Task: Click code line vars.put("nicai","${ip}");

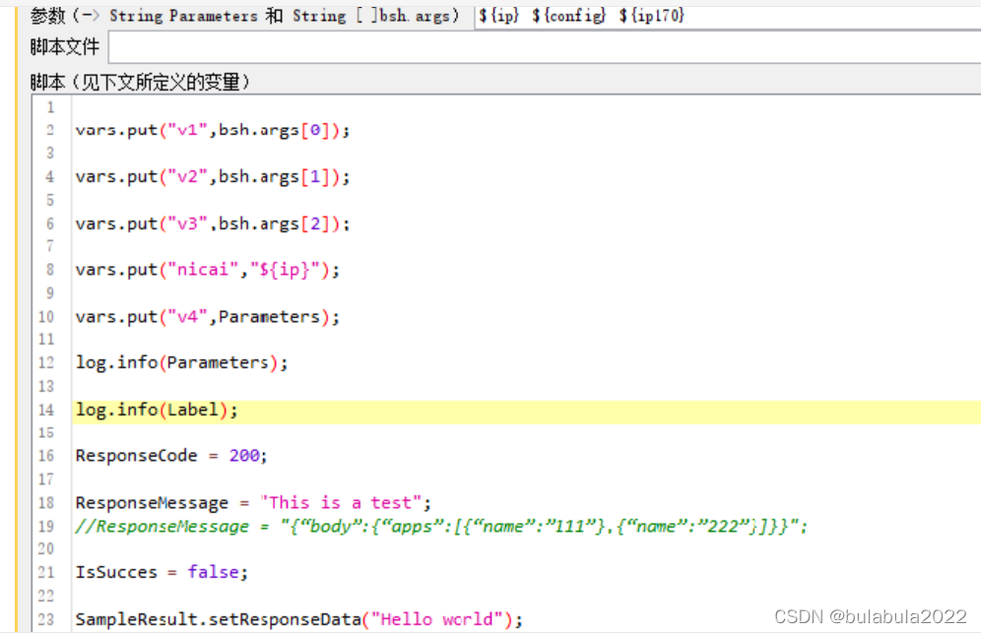Action: click(208, 270)
